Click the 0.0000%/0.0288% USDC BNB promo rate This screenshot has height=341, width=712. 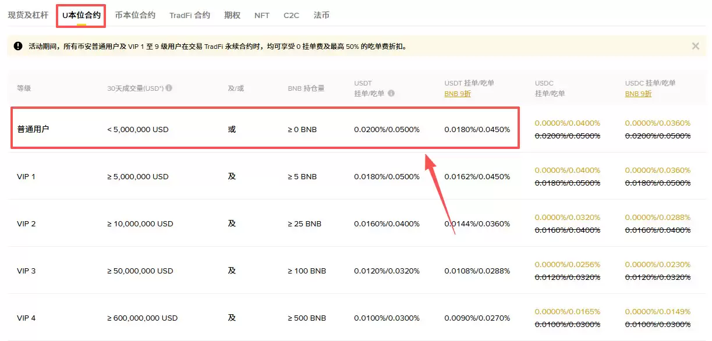(658, 217)
